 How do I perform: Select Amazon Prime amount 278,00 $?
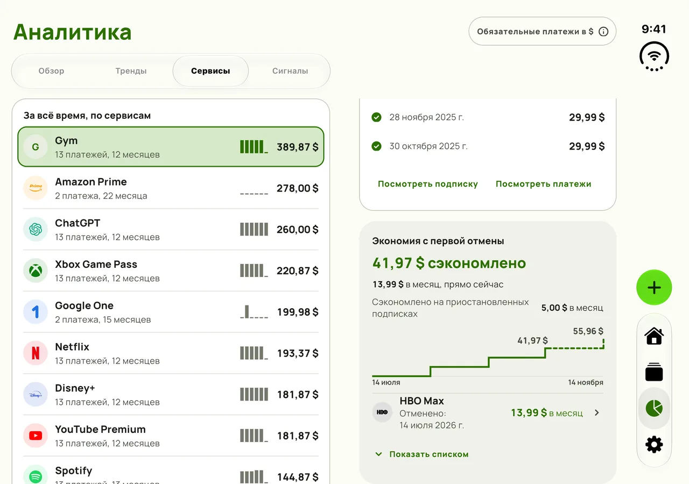pyautogui.click(x=298, y=188)
